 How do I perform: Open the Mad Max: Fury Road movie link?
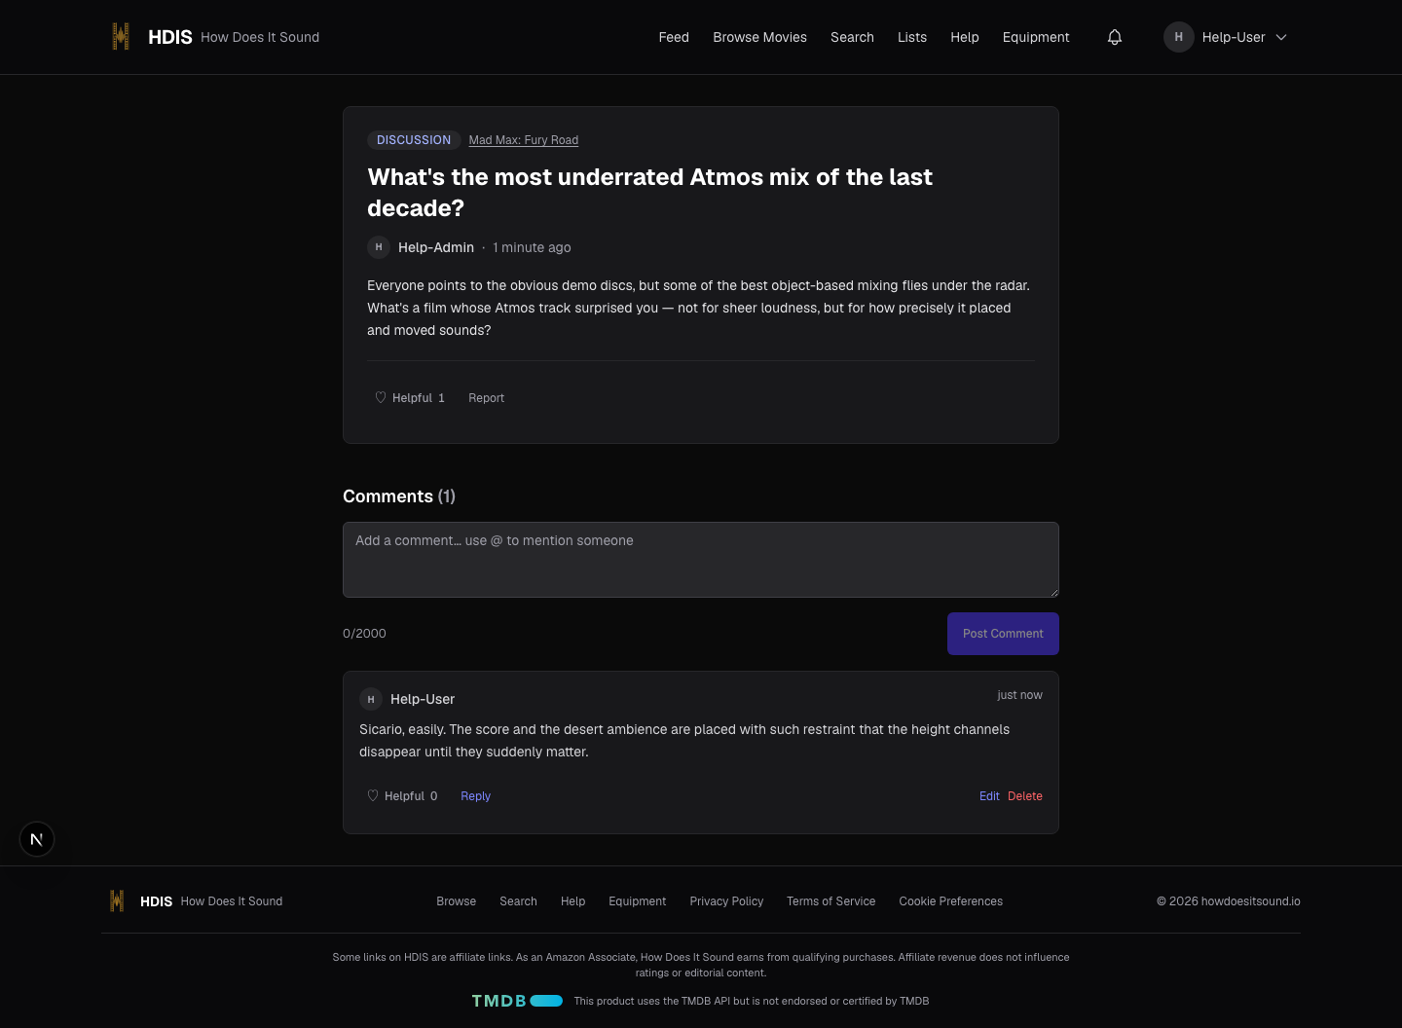click(524, 140)
